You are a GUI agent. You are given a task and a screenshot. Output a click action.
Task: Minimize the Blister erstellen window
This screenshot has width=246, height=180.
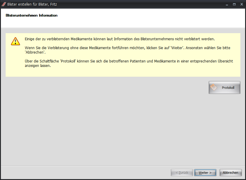(x=227, y=4)
